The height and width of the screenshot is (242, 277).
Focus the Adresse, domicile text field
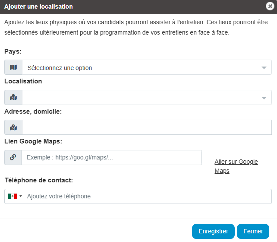click(147, 127)
